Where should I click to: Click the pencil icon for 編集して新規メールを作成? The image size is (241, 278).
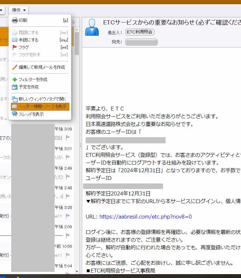point(15,67)
